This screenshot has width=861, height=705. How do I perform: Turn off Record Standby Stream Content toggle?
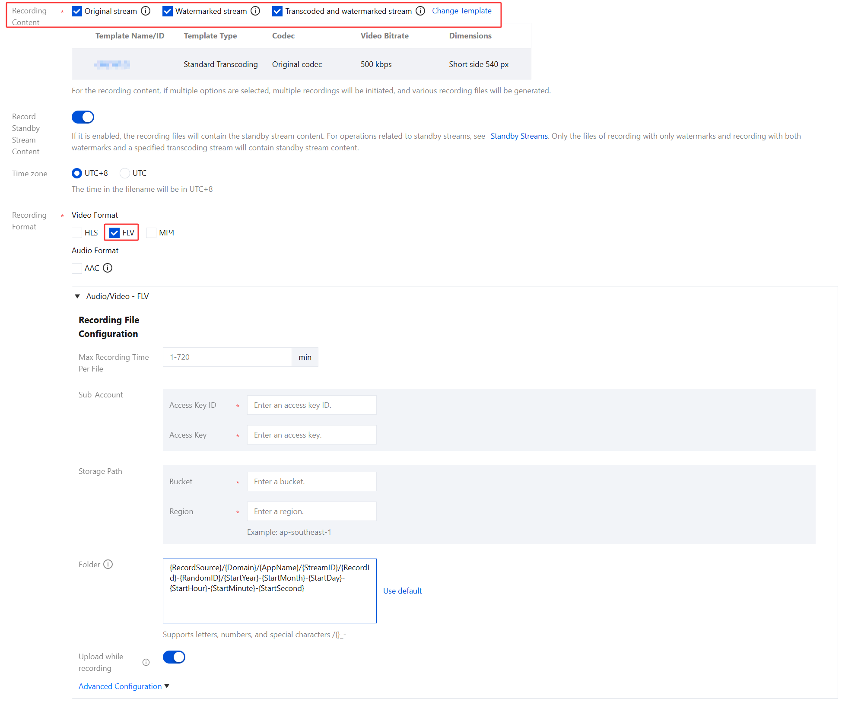coord(83,117)
